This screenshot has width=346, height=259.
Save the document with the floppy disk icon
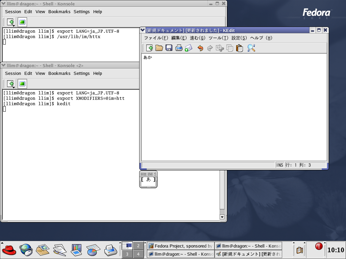pos(169,48)
